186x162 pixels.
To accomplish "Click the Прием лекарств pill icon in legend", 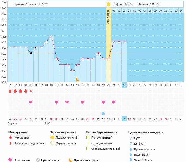I will pos(38,160).
